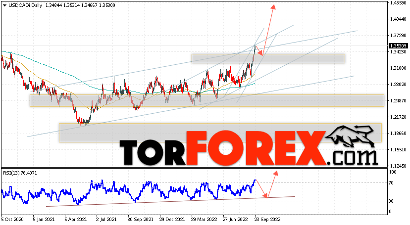
Task: Select the date label 29 Dec 2021
Action: [172, 219]
